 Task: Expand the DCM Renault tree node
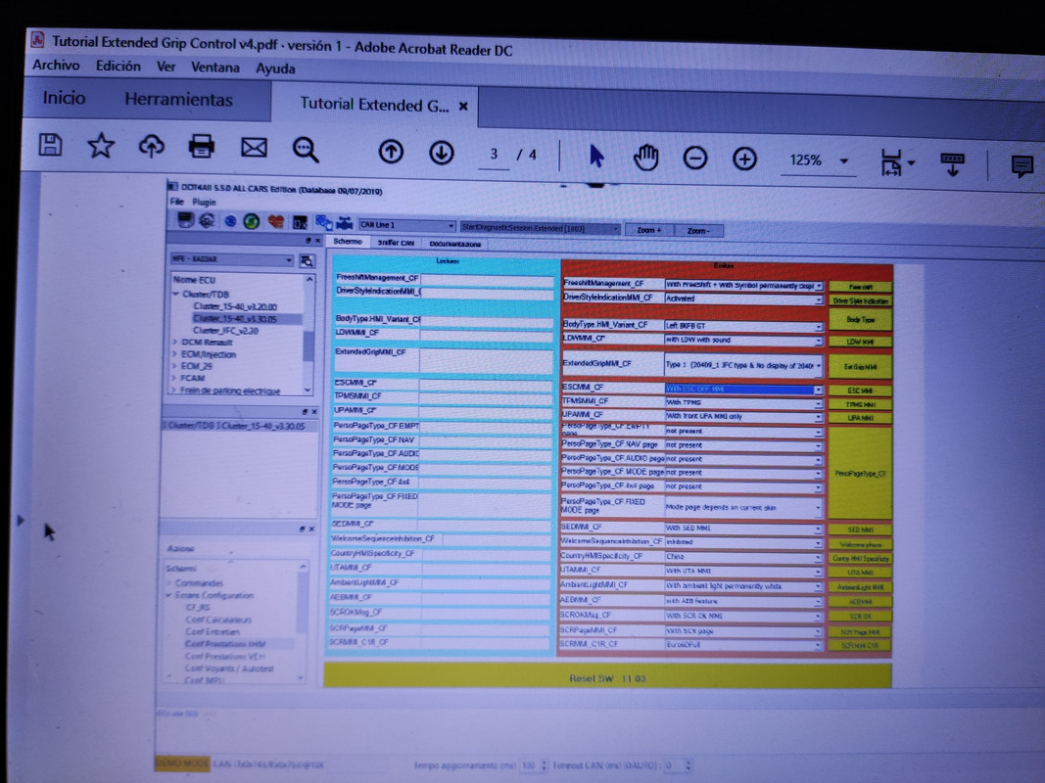[175, 342]
